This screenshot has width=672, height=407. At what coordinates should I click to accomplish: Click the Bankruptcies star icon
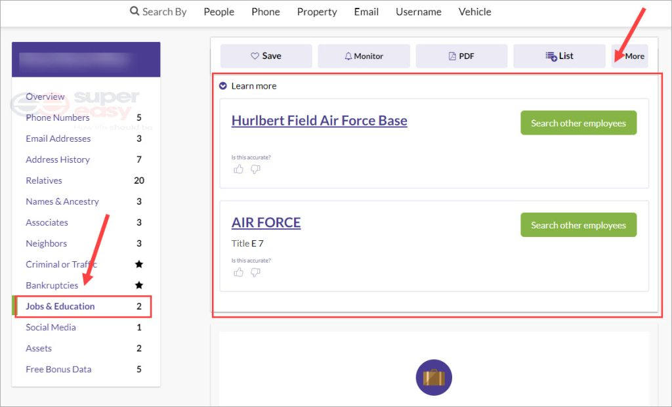point(139,285)
